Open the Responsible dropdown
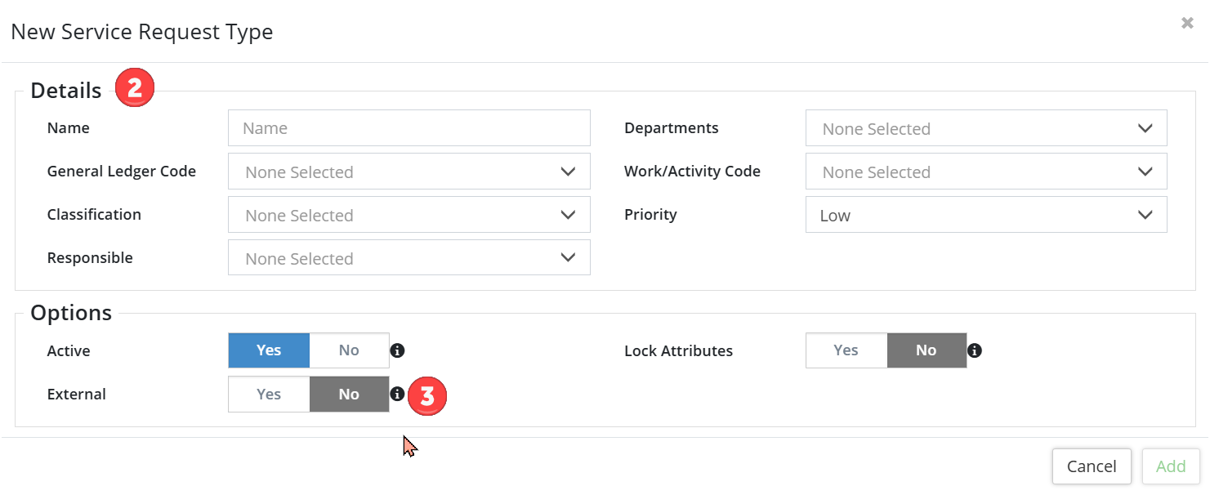 (x=409, y=258)
